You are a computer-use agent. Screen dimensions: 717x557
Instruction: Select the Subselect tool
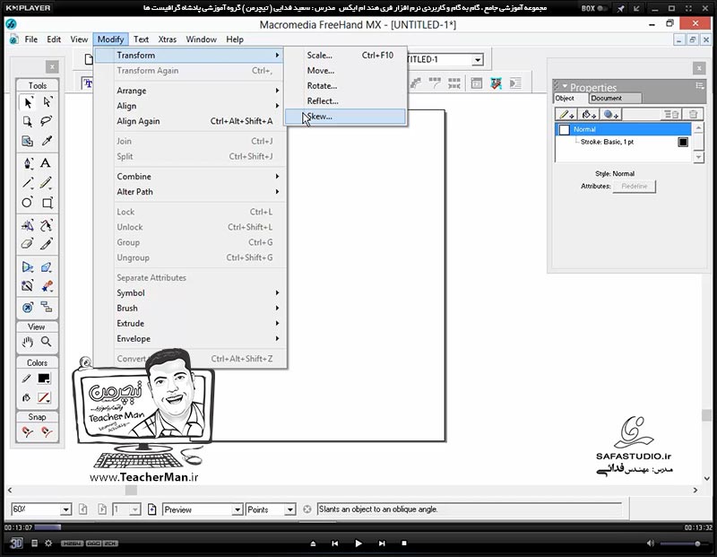click(x=48, y=101)
